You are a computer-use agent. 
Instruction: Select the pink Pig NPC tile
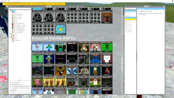tap(37, 82)
